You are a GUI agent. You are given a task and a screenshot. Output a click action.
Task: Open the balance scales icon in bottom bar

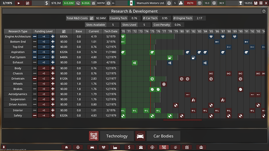coord(175,147)
